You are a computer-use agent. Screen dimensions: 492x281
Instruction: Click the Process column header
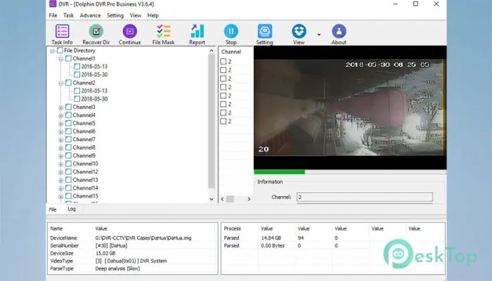coord(232,228)
